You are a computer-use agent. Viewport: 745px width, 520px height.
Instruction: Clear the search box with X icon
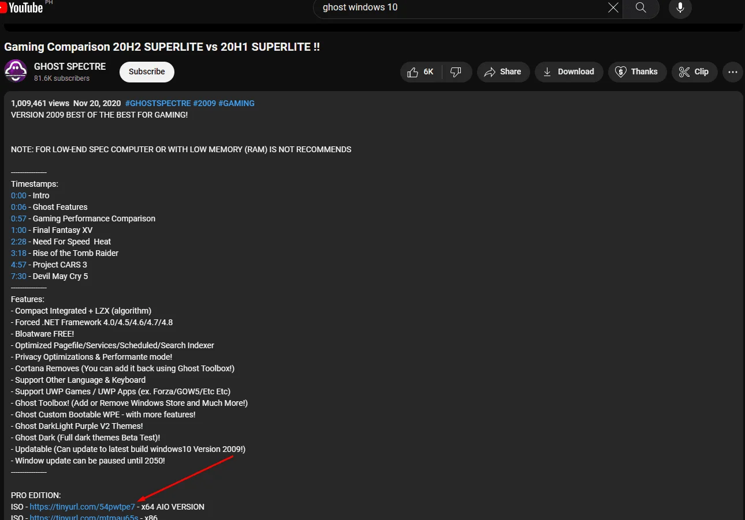click(x=613, y=7)
